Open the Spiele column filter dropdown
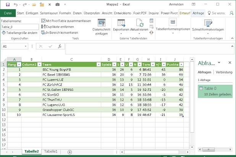 (114, 65)
